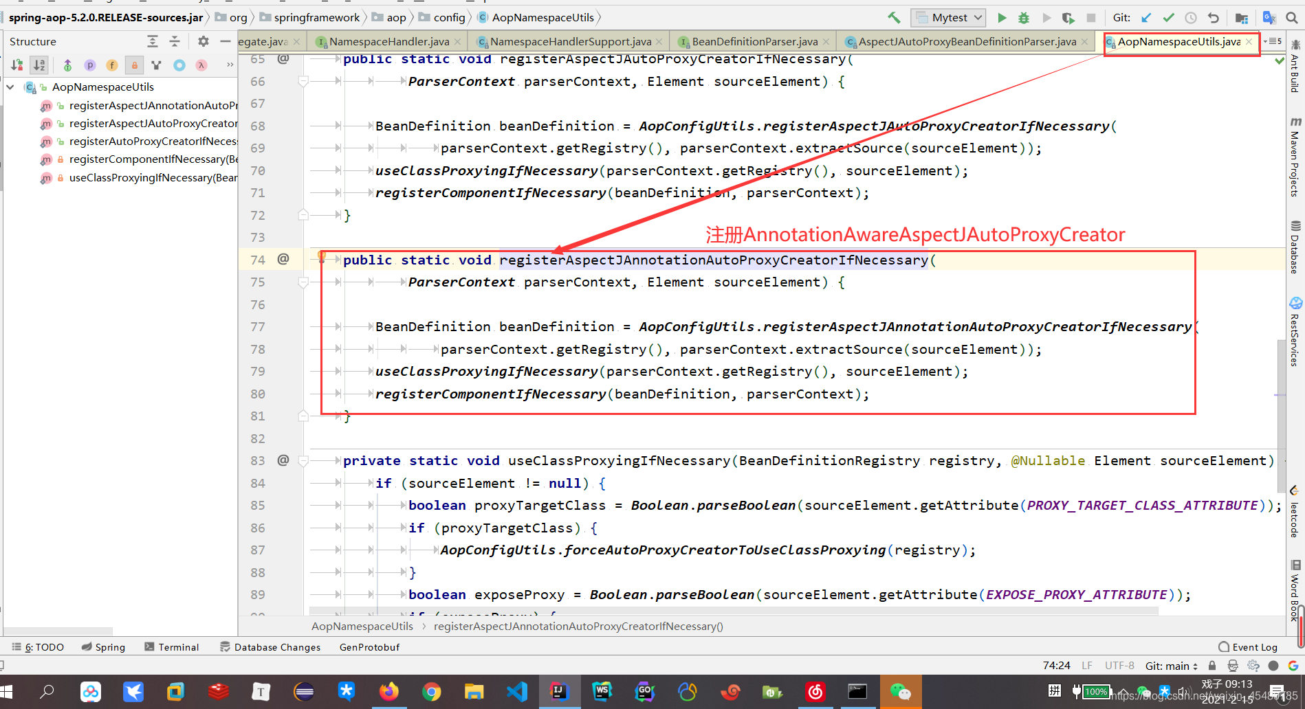
Task: Toggle alphabetical sorting in Structure panel
Action: tap(39, 65)
